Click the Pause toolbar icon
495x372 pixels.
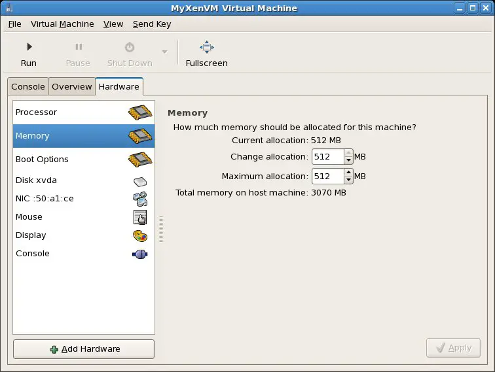[79, 47]
